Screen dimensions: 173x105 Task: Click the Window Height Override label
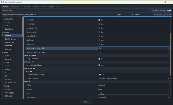click(x=36, y=52)
